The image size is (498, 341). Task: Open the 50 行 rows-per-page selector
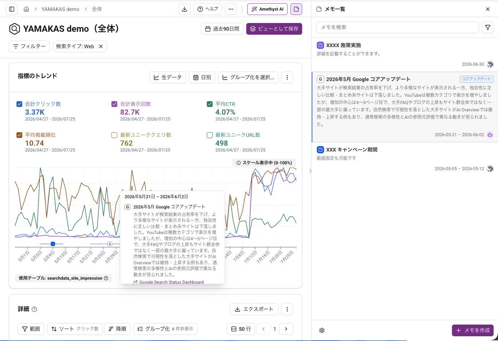click(x=241, y=329)
